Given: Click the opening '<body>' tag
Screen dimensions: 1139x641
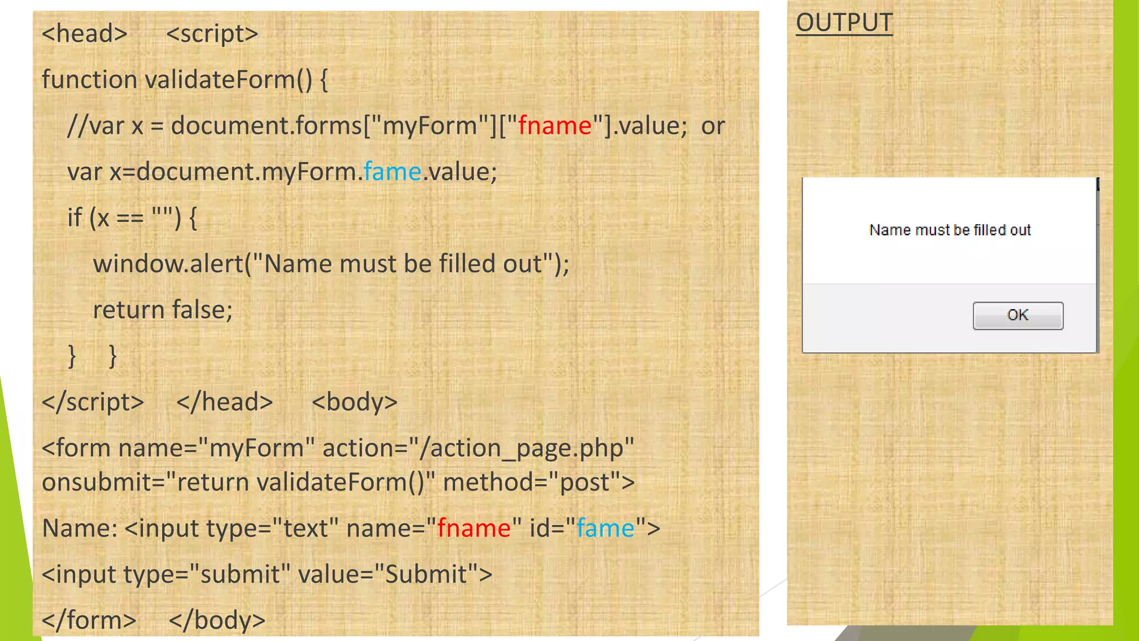Looking at the screenshot, I should click(x=355, y=402).
